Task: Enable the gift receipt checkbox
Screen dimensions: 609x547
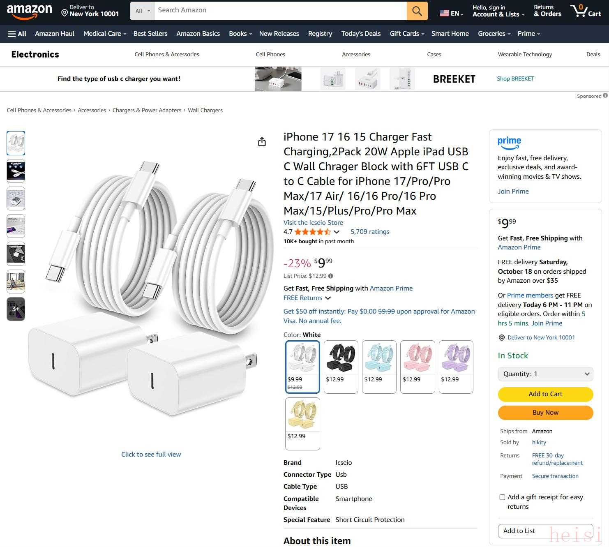Action: coord(502,497)
